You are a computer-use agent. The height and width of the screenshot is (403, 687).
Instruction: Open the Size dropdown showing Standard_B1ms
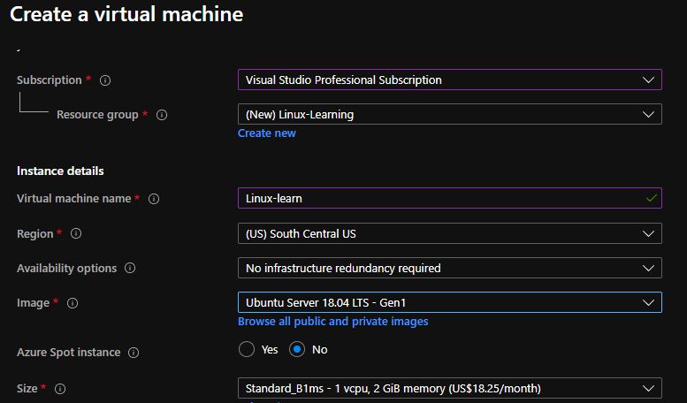pos(449,388)
